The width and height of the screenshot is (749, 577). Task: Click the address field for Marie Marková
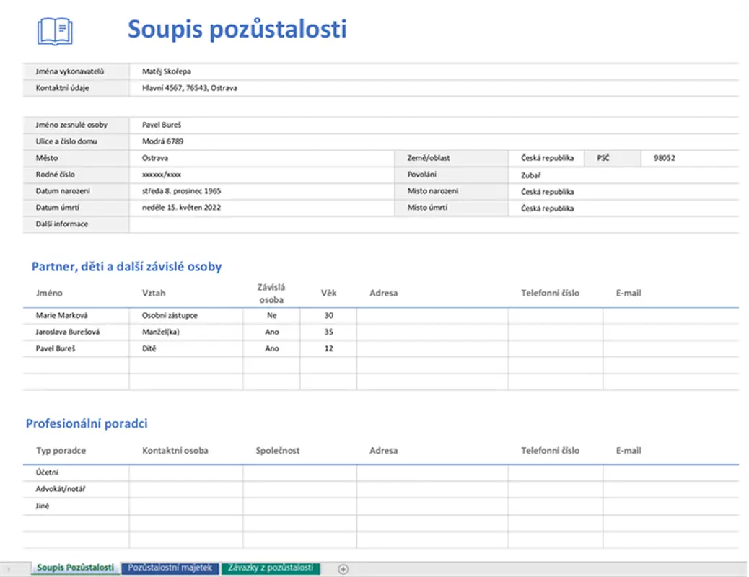(432, 316)
